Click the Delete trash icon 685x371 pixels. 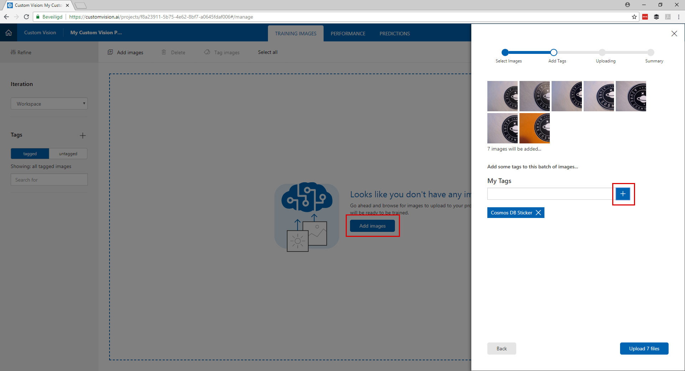[164, 52]
